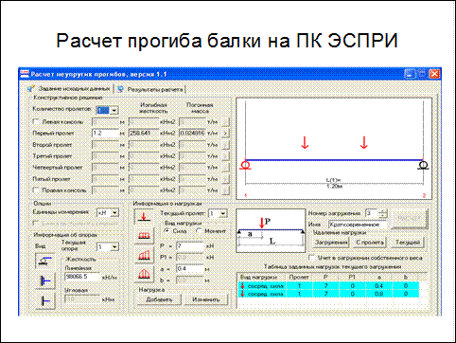
Task: Open the Единицы измерения dropdown
Action: pyautogui.click(x=114, y=213)
